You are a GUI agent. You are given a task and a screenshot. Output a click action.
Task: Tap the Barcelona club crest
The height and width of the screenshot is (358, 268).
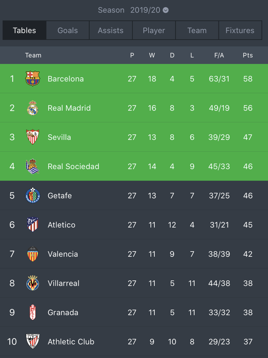coord(33,79)
